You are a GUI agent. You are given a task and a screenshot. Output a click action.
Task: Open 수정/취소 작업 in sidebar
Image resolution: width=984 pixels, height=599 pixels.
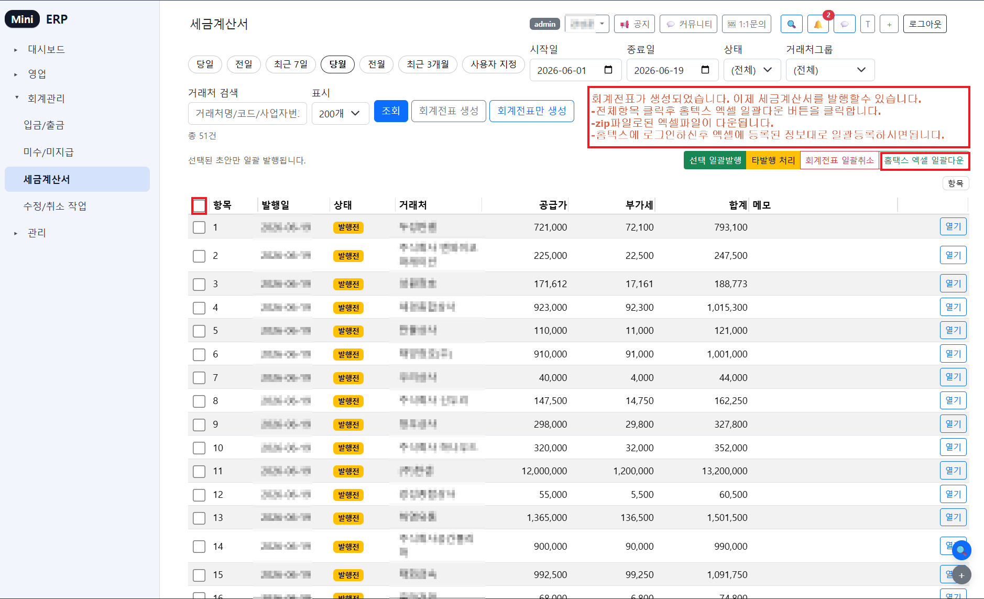[55, 206]
